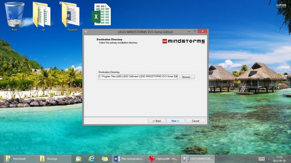291x163 pixels.
Task: Close the LEGO MINDSTORMS installer window
Action: 203,31
